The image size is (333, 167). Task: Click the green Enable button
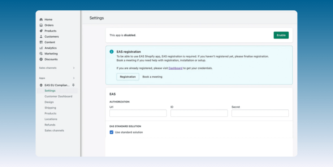click(x=281, y=35)
